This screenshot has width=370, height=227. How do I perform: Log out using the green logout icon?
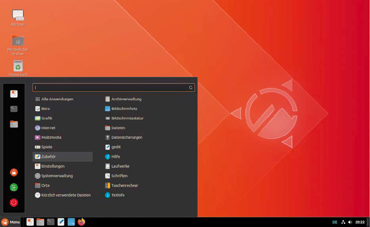point(14,187)
